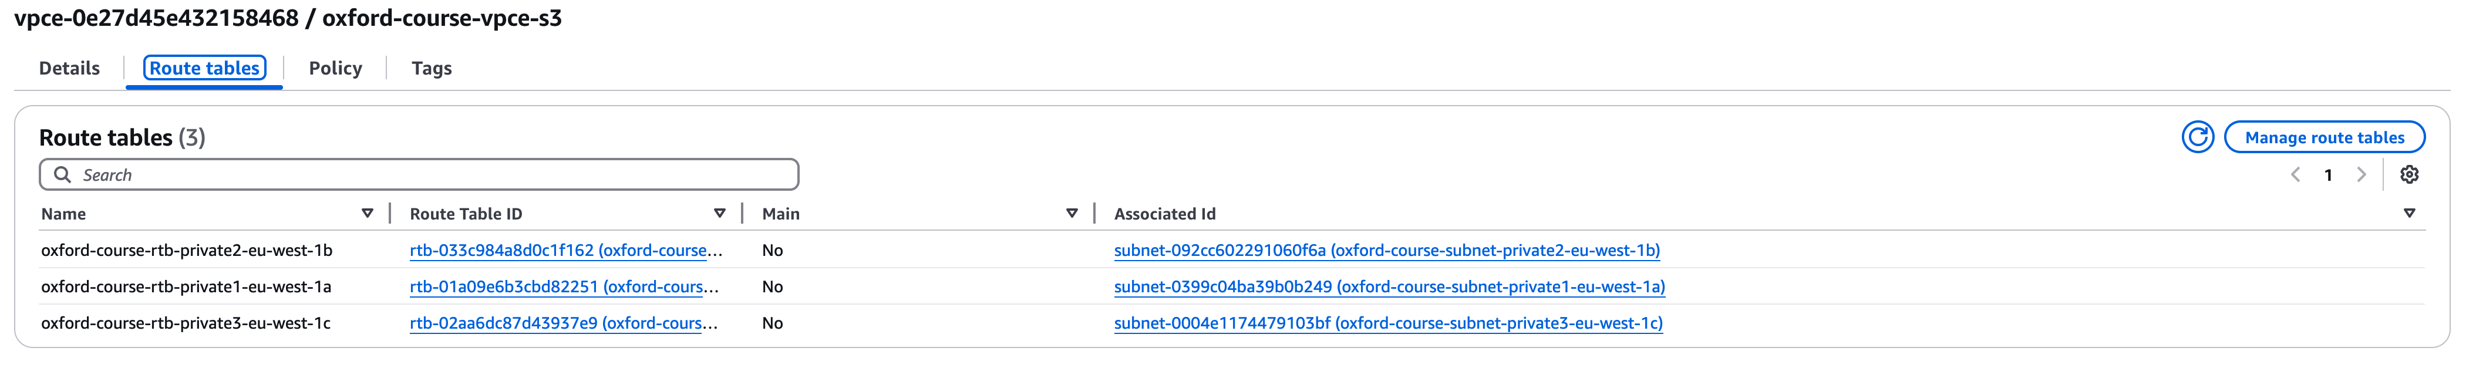Screen dimensions: 2466x378
Task: Sort by Main column arrow
Action: [x=1071, y=214]
